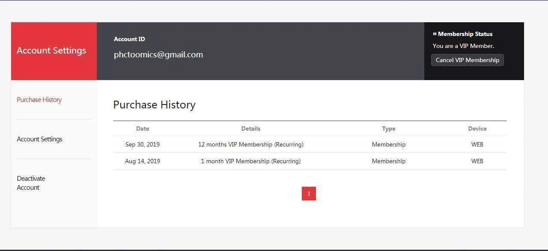Click the Membership type in Sep 30 row

(389, 144)
